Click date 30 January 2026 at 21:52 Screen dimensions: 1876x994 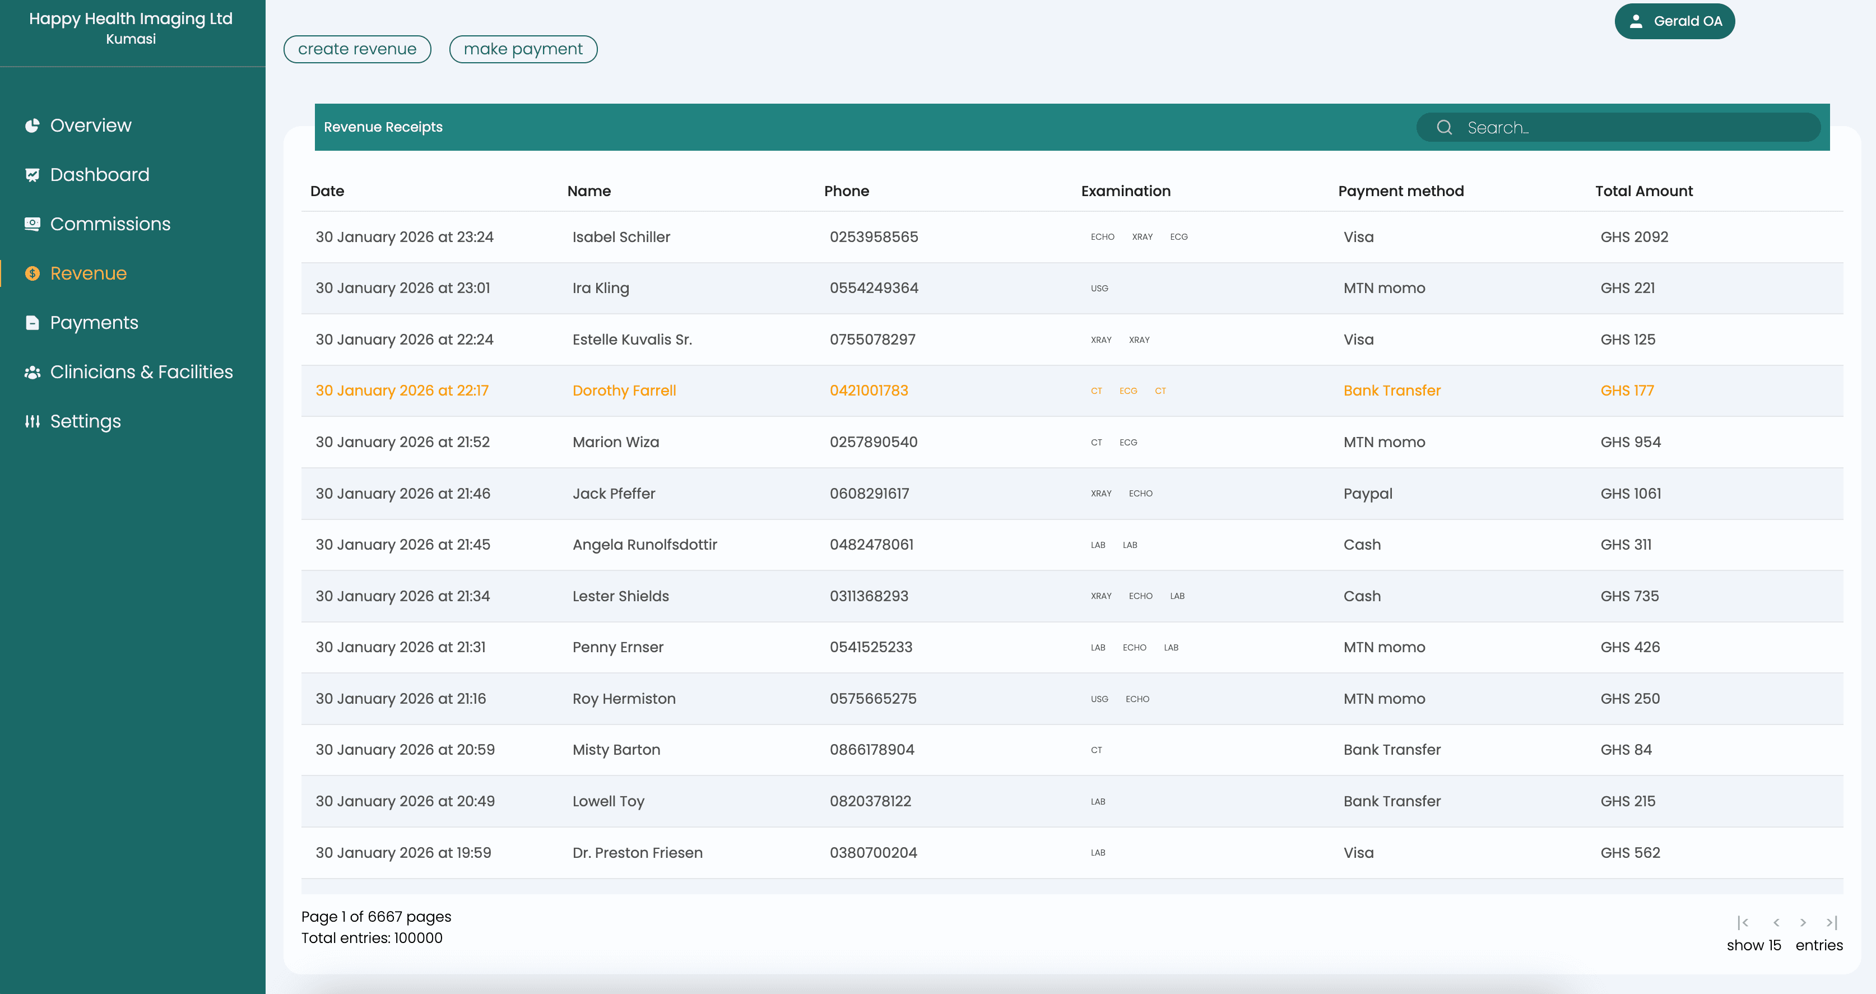pyautogui.click(x=402, y=443)
